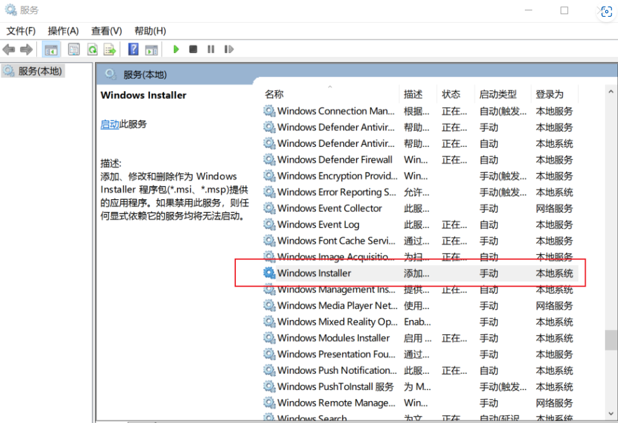This screenshot has width=618, height=423.
Task: Click the Export List toolbar icon
Action: pyautogui.click(x=109, y=49)
